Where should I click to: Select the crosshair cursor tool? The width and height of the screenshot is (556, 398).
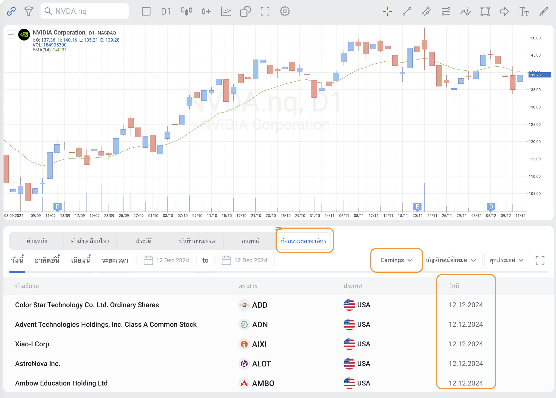point(387,11)
